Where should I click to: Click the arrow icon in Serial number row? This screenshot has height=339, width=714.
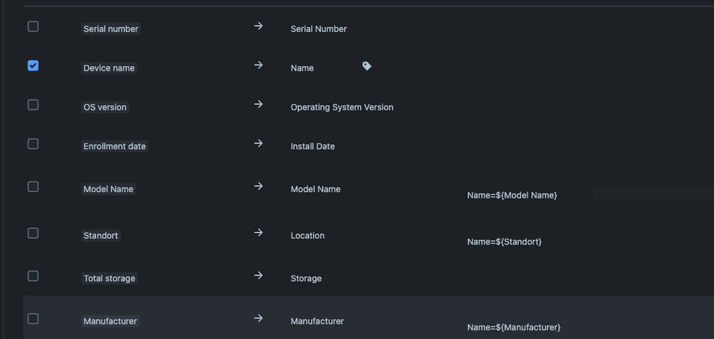[x=258, y=26]
